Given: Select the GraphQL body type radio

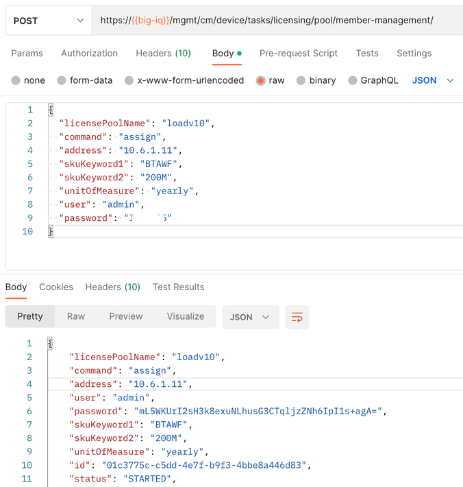Looking at the screenshot, I should (x=353, y=81).
